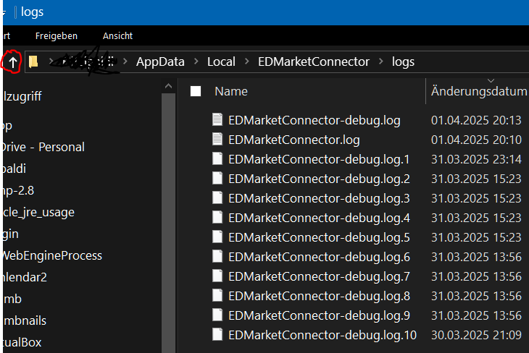Select file name EDMarketConnector-debug.log.10
529x353 pixels.
(322, 336)
